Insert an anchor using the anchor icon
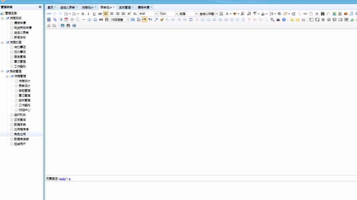The image size is (357, 200). point(89,19)
